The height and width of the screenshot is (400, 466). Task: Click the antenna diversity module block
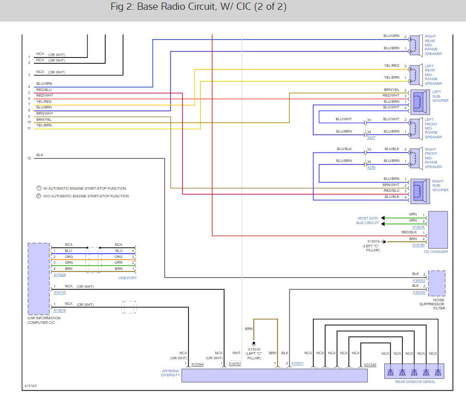coord(274,375)
